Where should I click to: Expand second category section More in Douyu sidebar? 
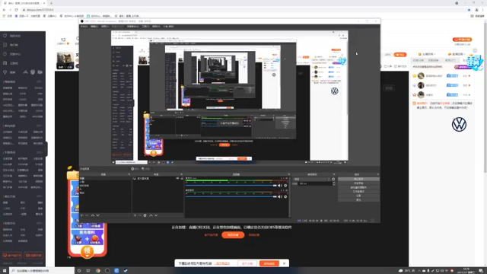[40, 126]
